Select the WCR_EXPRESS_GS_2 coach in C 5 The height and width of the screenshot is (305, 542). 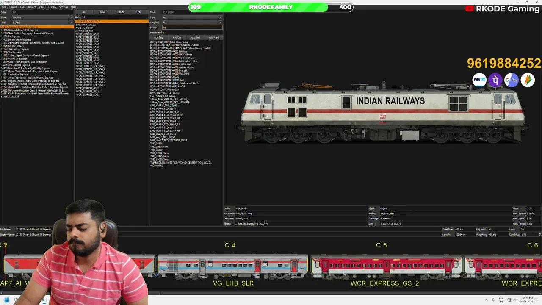[x=385, y=266]
